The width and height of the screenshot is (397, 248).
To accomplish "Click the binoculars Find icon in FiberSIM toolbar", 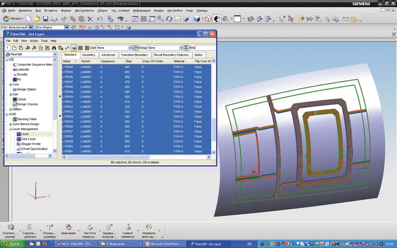I will point(54,48).
